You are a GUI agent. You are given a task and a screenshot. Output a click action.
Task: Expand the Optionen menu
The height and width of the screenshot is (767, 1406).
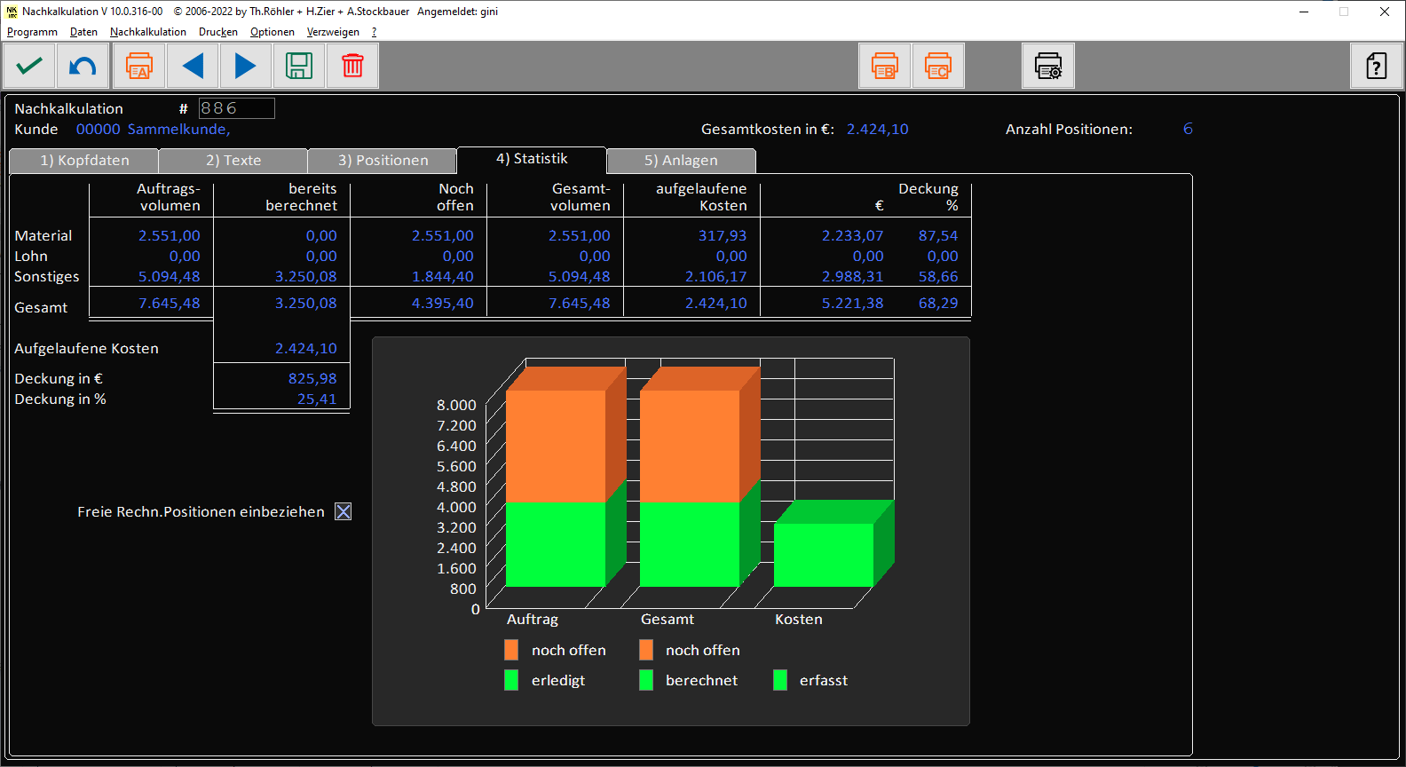(x=272, y=32)
